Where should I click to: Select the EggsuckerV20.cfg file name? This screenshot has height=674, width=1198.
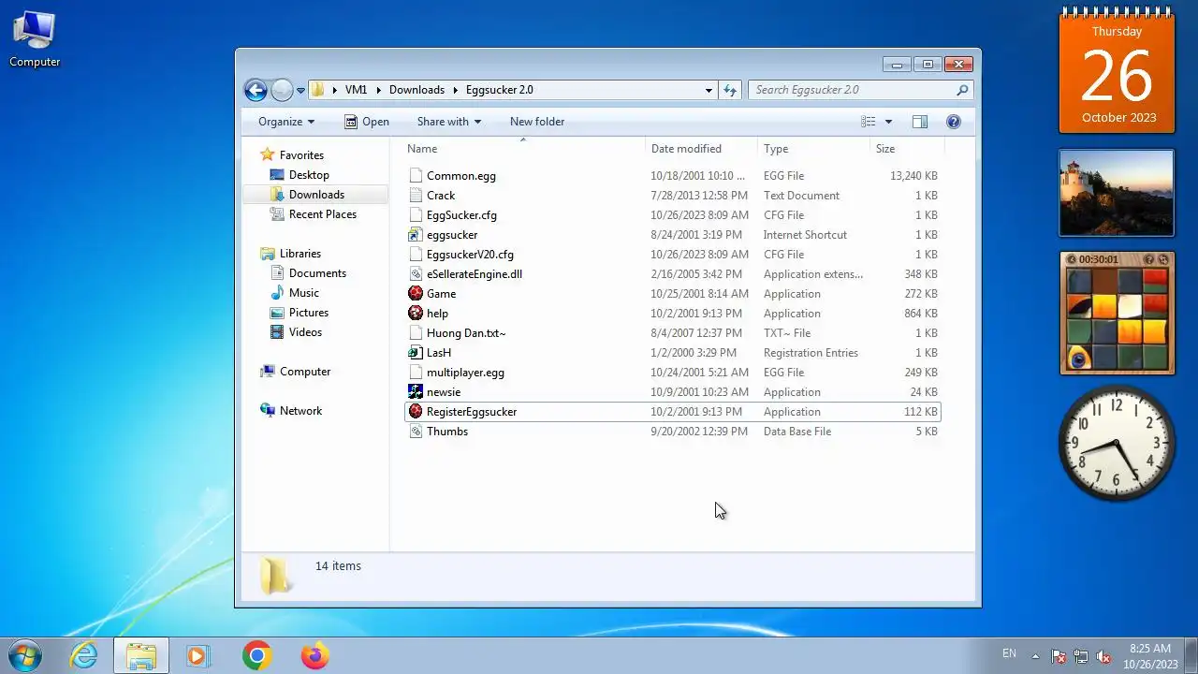click(x=470, y=255)
